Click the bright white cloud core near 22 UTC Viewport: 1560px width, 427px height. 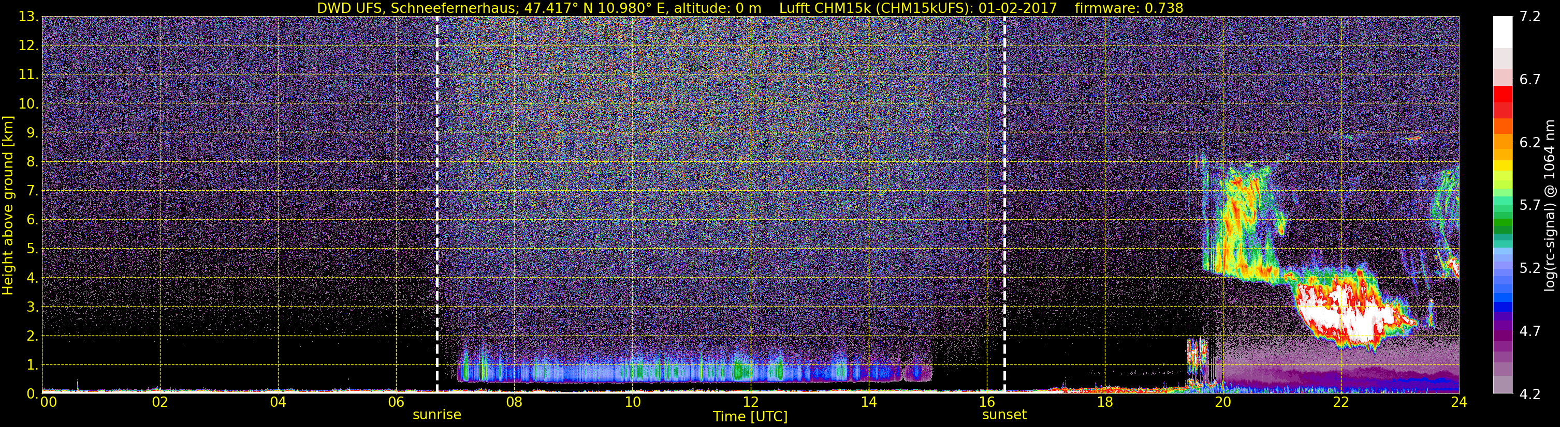click(x=1347, y=314)
